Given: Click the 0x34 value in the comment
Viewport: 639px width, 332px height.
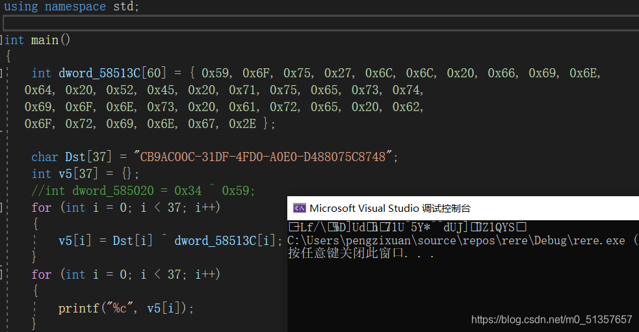Looking at the screenshot, I should [188, 190].
